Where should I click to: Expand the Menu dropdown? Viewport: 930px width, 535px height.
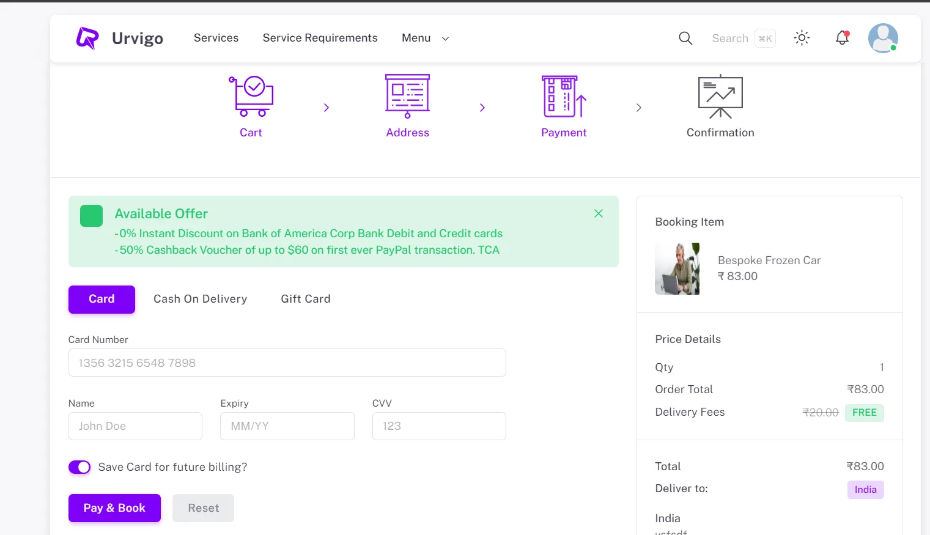pyautogui.click(x=425, y=38)
